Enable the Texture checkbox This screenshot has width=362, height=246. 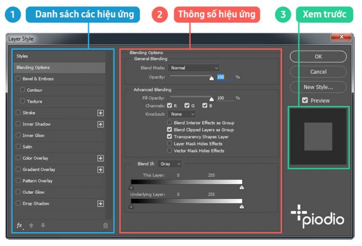[x=23, y=101]
